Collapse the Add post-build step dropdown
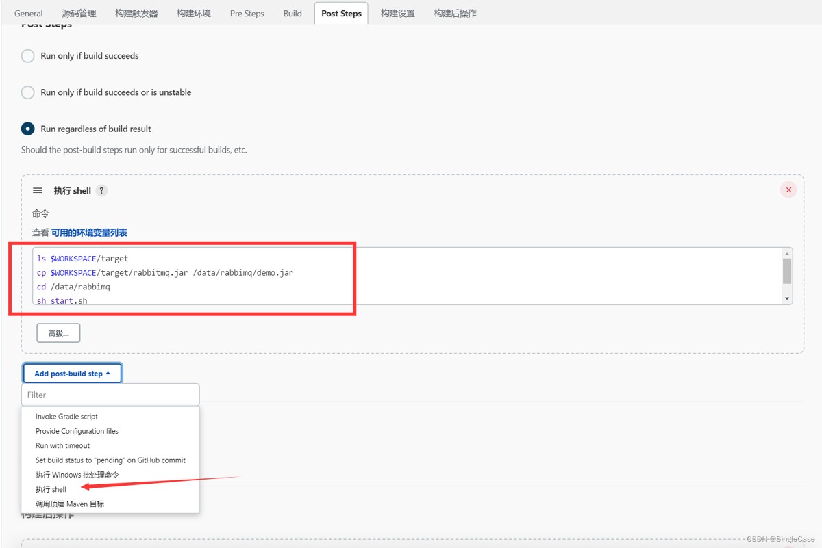Viewport: 822px width, 548px height. pos(72,374)
